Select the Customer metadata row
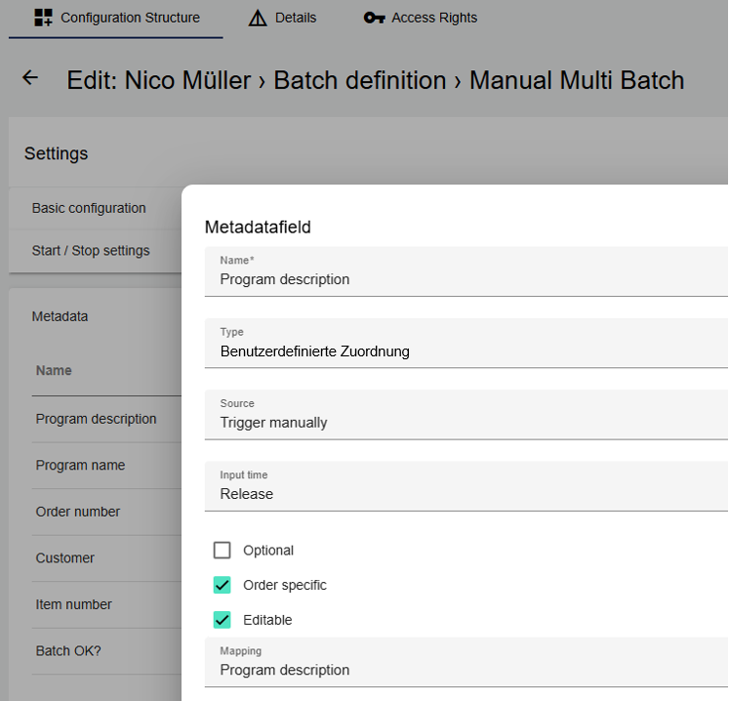Viewport: 729px width, 701px height. (65, 558)
